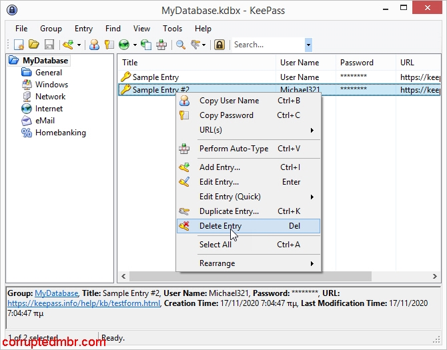The height and width of the screenshot is (350, 447).
Task: Click the Save database floppy icon
Action: click(49, 45)
